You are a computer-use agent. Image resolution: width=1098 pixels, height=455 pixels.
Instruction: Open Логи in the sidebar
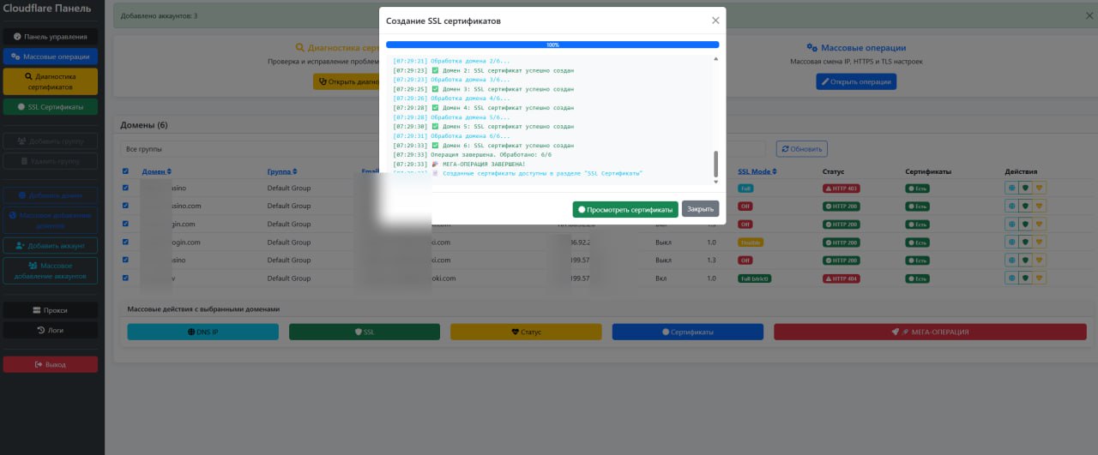tap(50, 330)
